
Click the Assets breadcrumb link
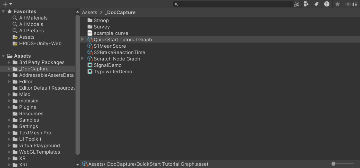(x=90, y=12)
